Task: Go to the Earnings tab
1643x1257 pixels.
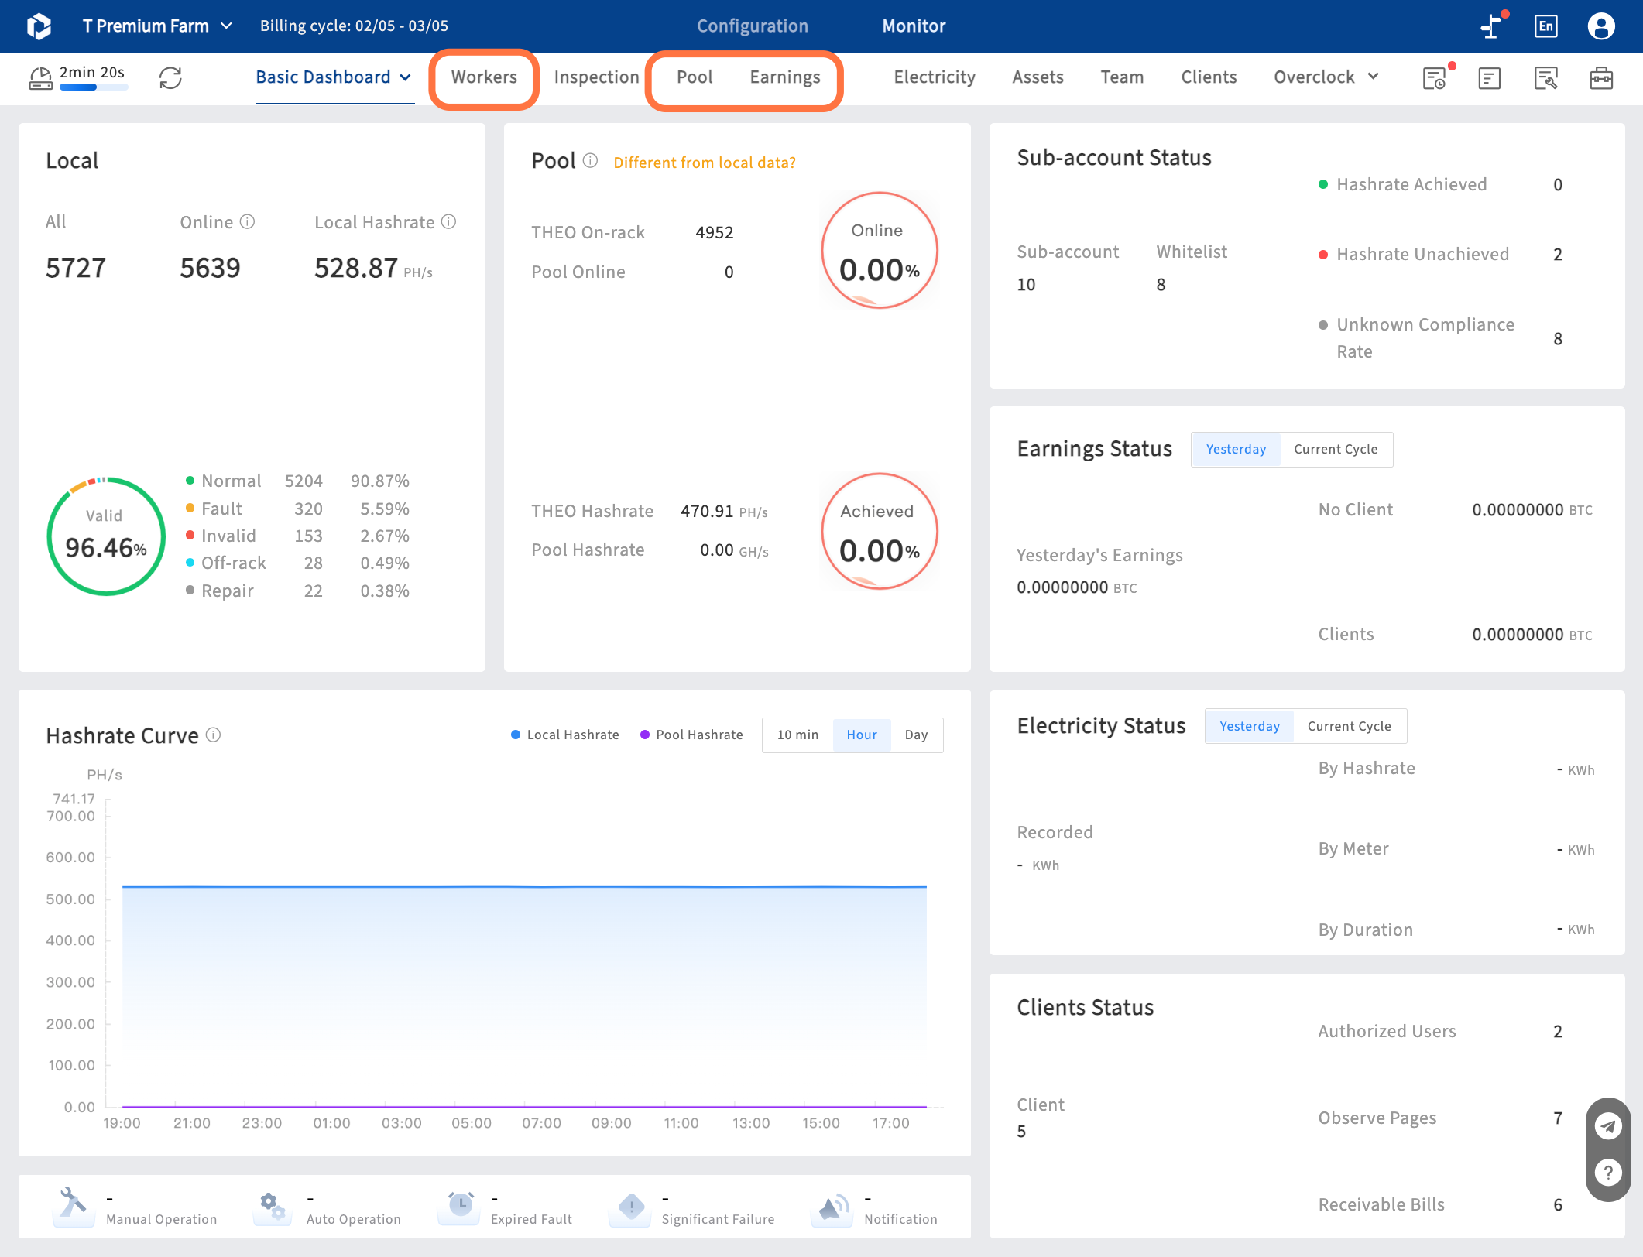Action: coord(784,77)
